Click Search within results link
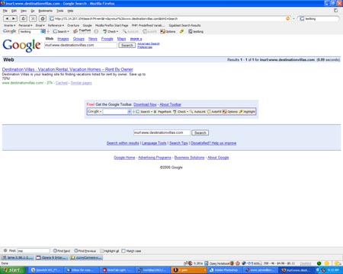The image size is (343, 274). coord(123,143)
